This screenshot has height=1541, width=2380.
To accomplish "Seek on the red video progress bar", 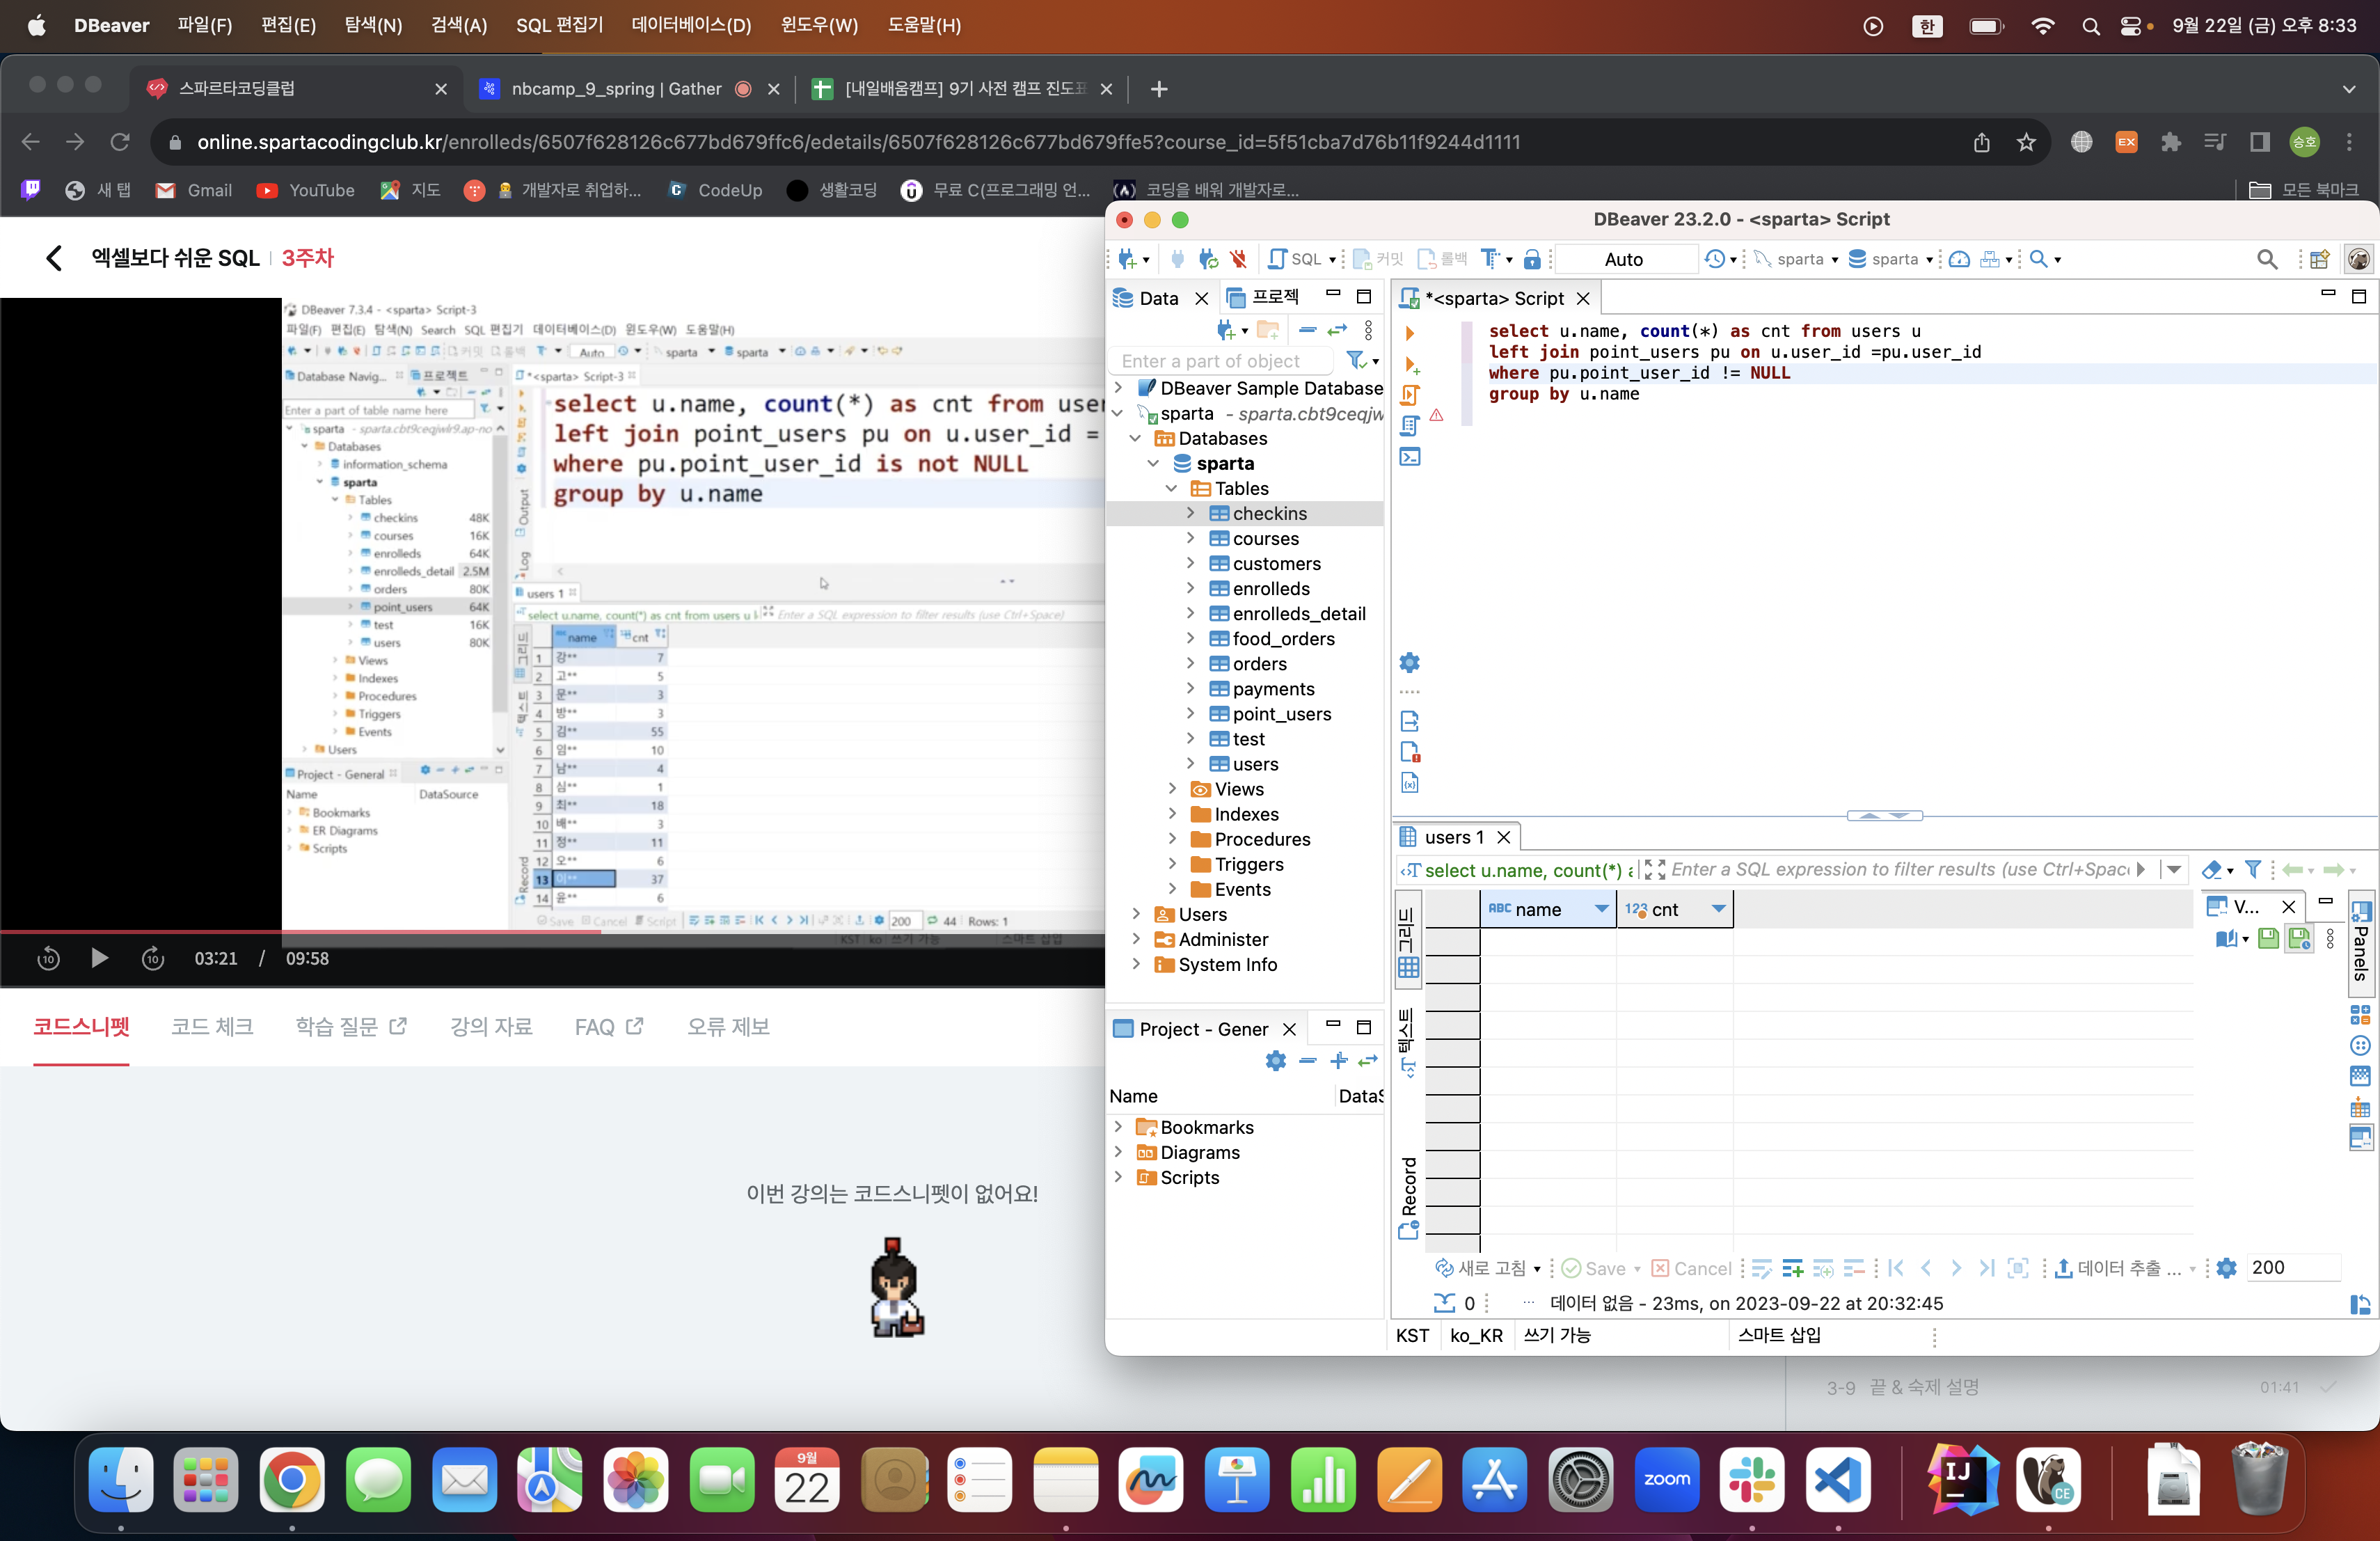I will click(x=552, y=931).
